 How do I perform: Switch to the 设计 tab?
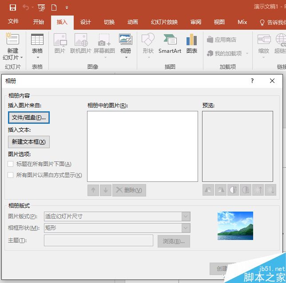[86, 22]
